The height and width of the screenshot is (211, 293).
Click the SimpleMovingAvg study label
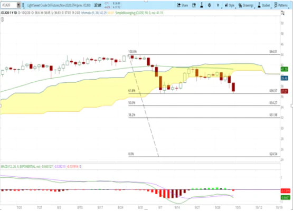tap(139, 13)
